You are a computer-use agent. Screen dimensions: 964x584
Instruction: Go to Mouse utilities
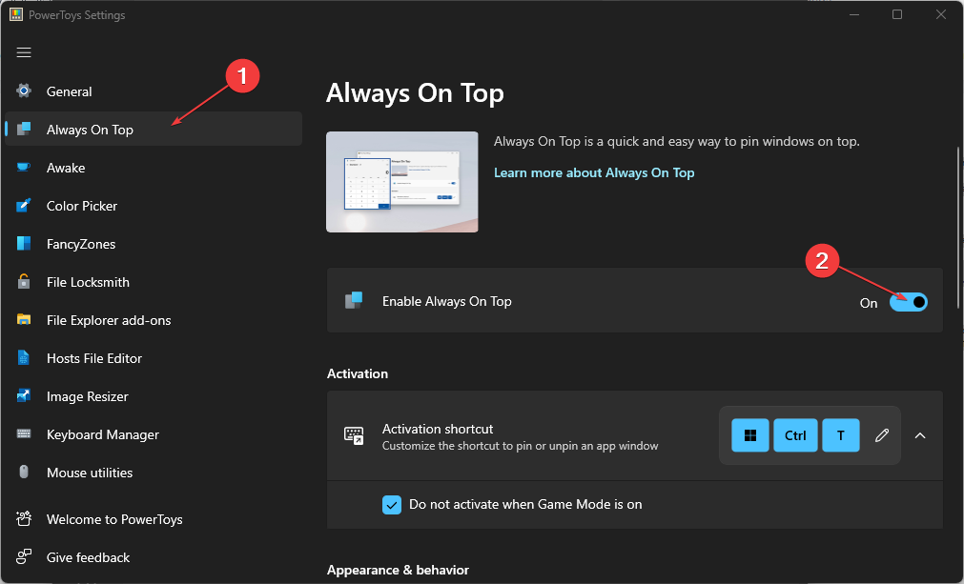point(154,472)
